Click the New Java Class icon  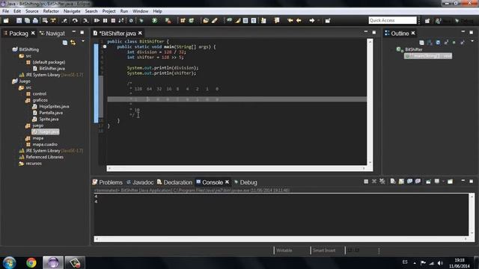click(192, 20)
